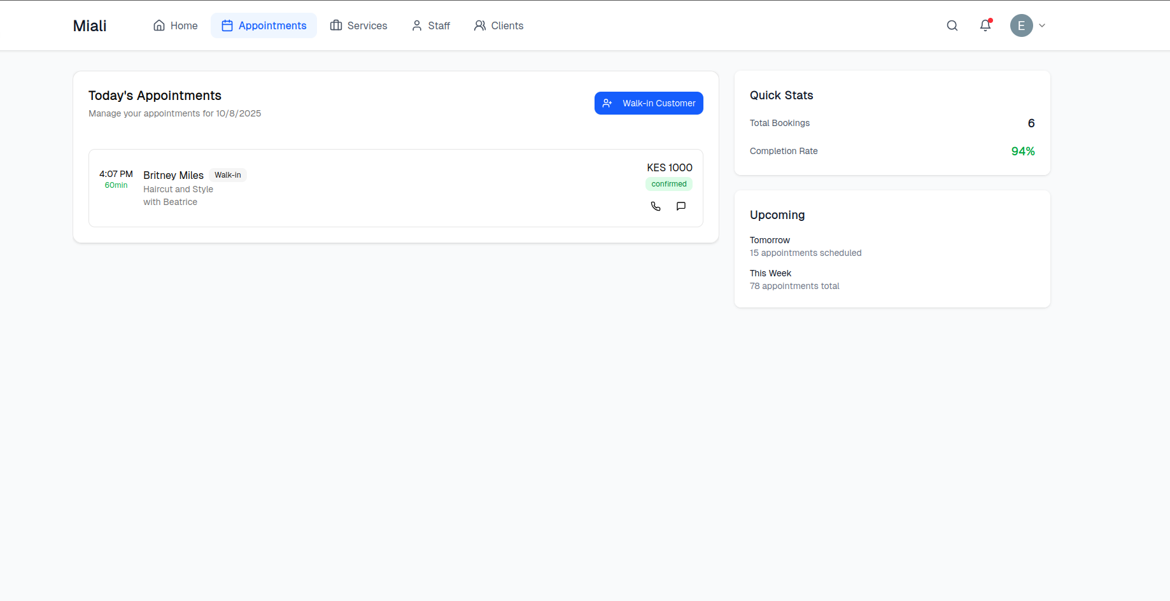This screenshot has width=1170, height=601.
Task: Click Today's Appointments heading
Action: [155, 95]
